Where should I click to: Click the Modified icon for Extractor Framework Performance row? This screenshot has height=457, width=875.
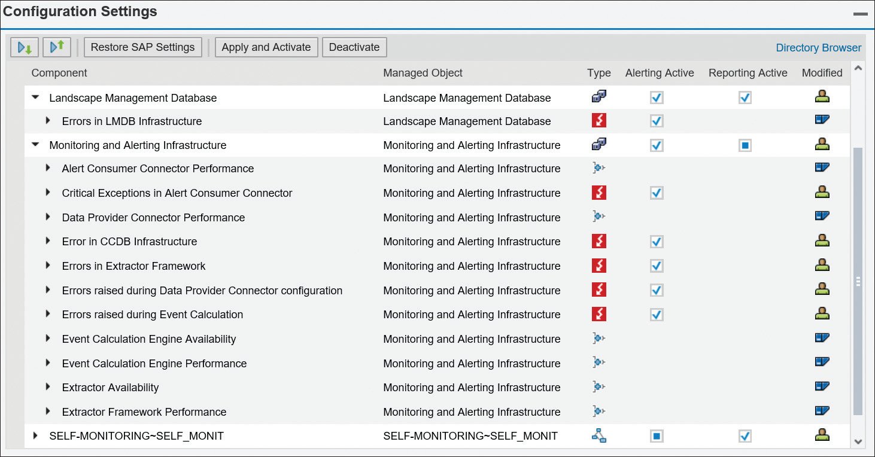point(822,410)
